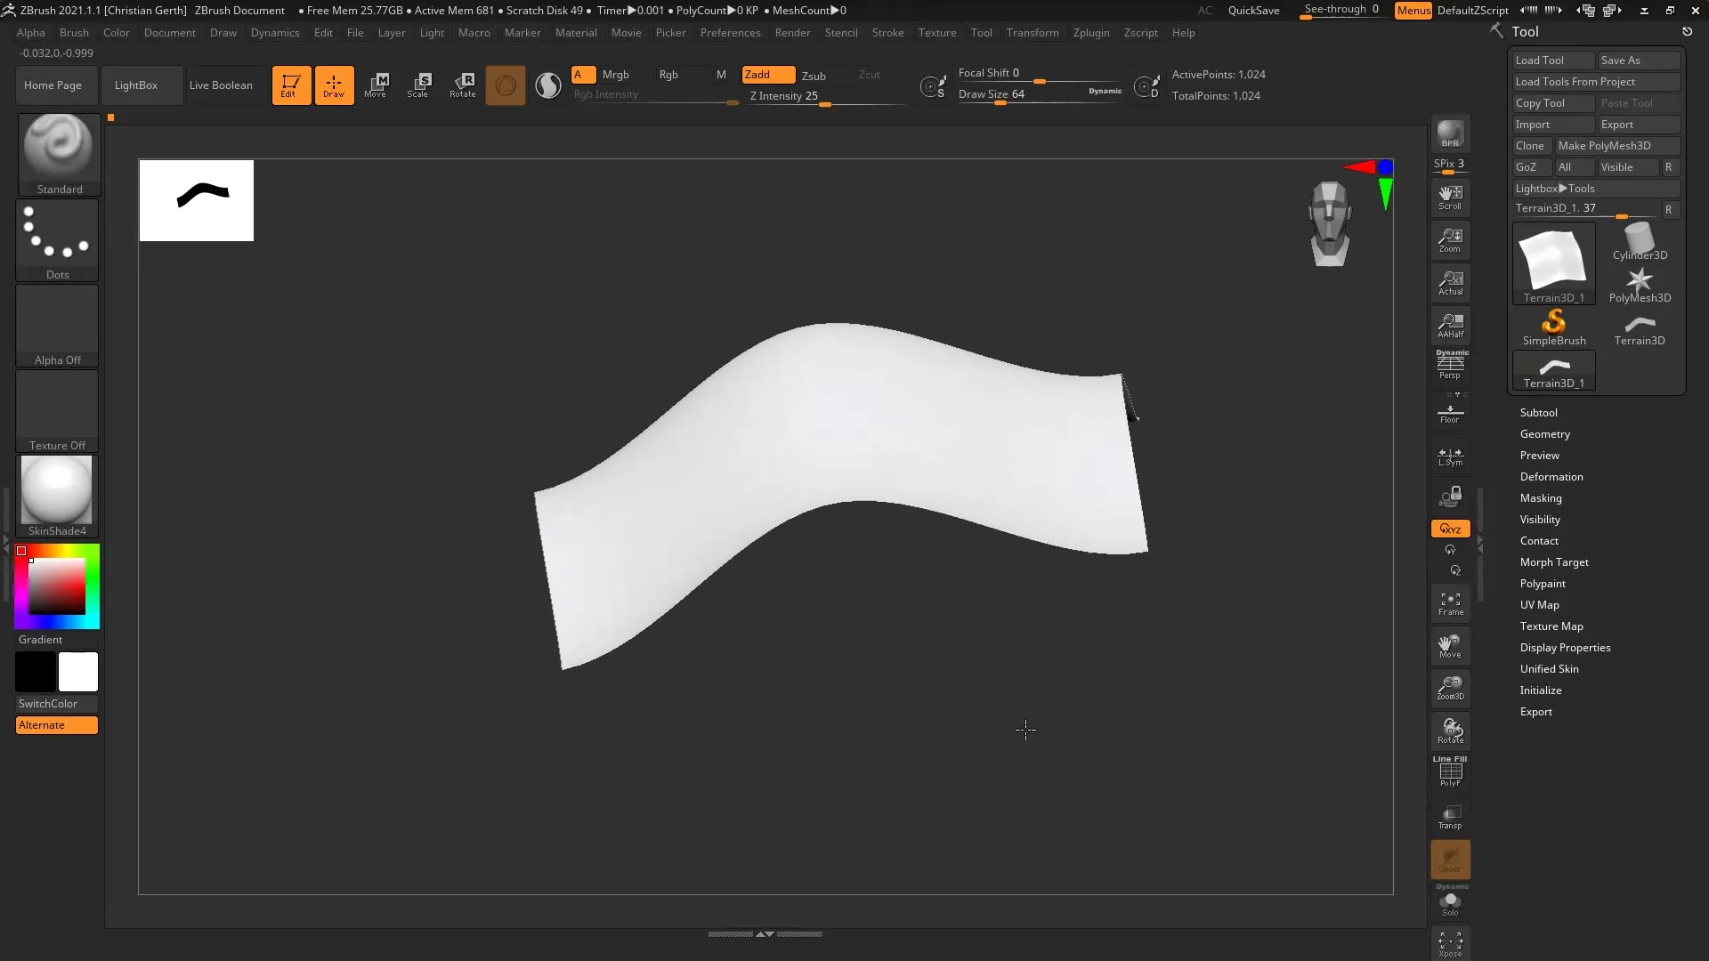
Task: Click the Actual size icon
Action: 1450,283
